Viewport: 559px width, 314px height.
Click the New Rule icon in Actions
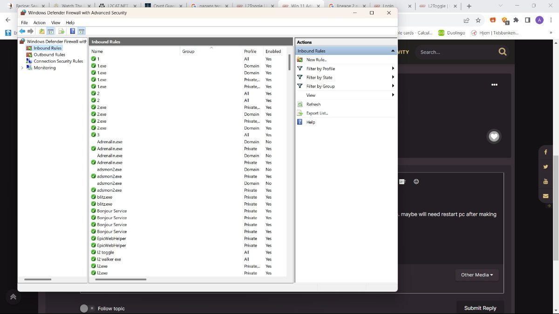click(x=300, y=60)
